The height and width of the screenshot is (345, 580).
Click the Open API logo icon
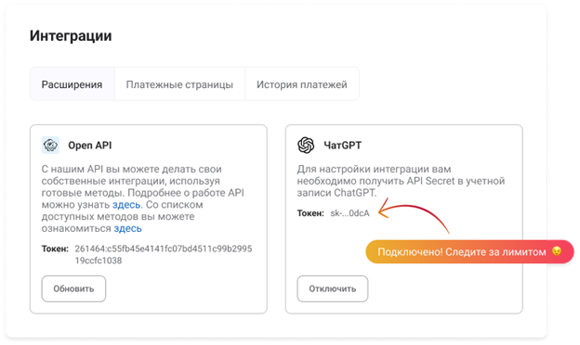tap(50, 145)
